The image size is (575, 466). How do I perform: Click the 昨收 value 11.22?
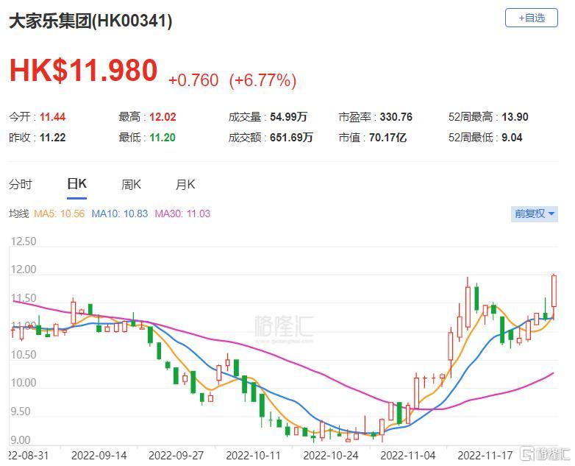tap(52, 138)
